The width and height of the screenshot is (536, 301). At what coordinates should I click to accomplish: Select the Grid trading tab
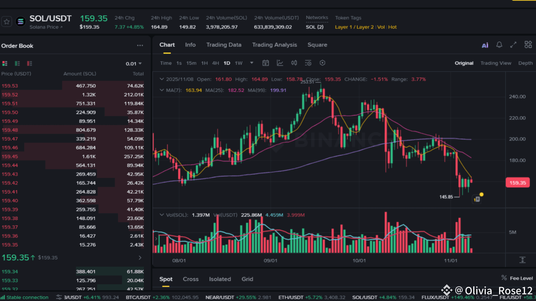coord(247,279)
